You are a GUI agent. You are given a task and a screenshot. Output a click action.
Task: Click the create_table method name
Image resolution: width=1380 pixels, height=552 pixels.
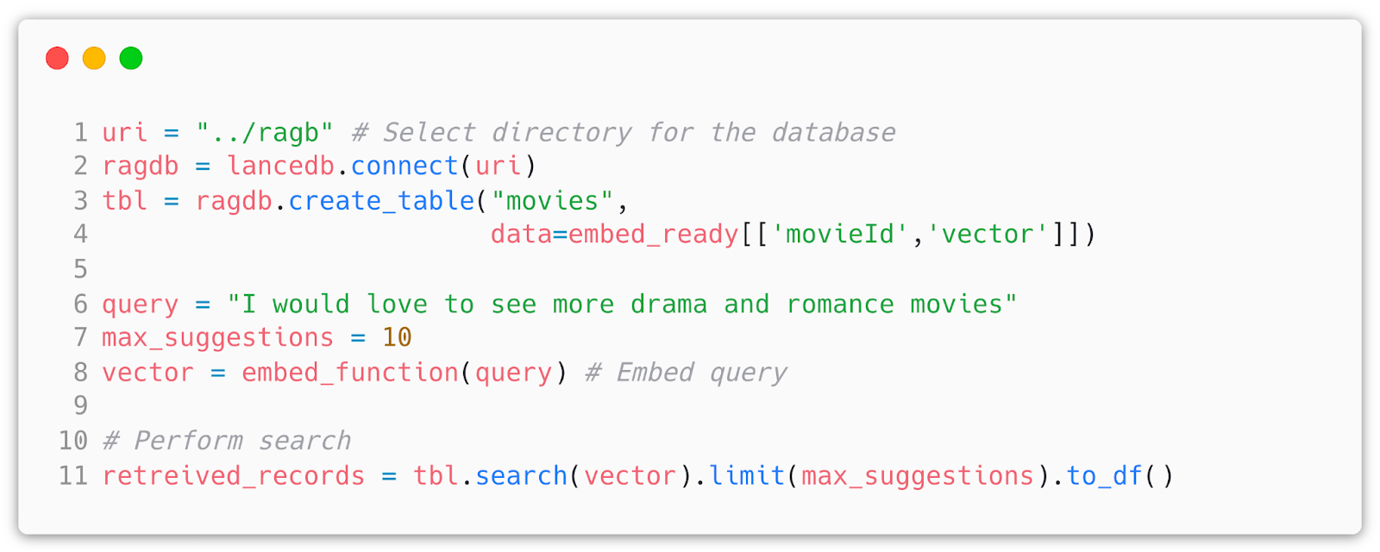[381, 201]
